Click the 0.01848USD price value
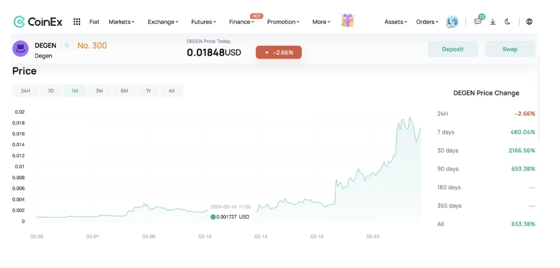This screenshot has width=560, height=268. (x=214, y=52)
